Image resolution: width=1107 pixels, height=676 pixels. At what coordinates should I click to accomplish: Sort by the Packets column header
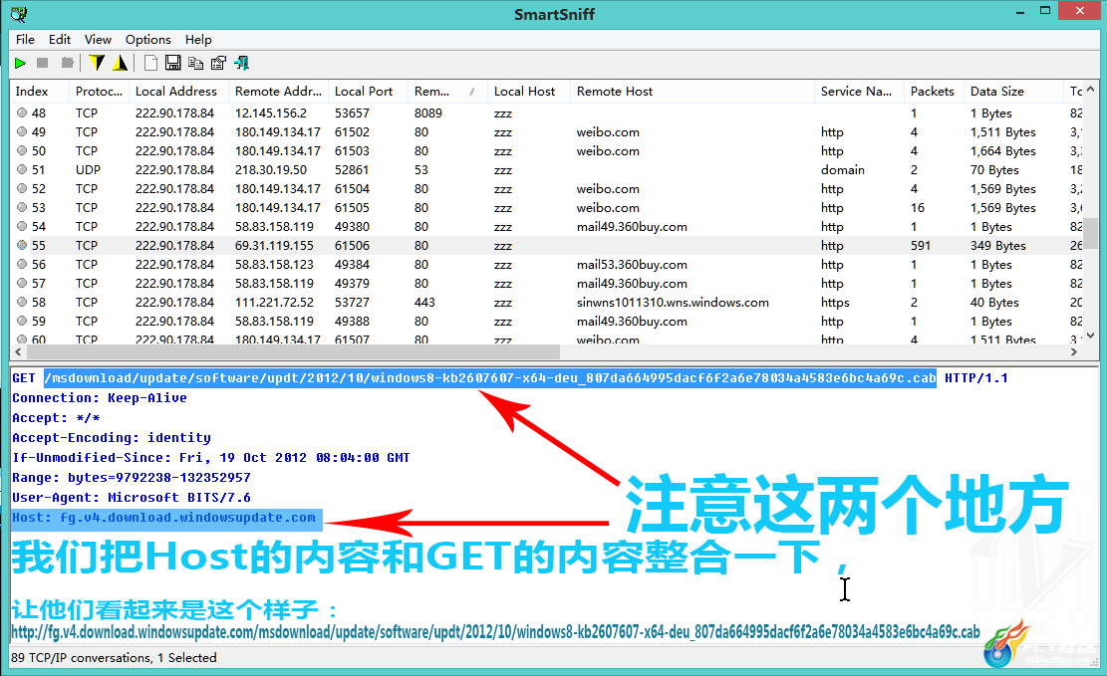point(934,91)
